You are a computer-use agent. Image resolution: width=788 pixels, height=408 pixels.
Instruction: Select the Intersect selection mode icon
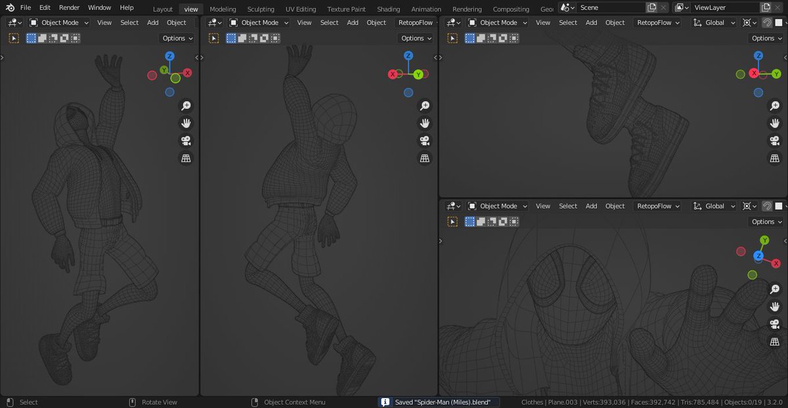pos(75,38)
